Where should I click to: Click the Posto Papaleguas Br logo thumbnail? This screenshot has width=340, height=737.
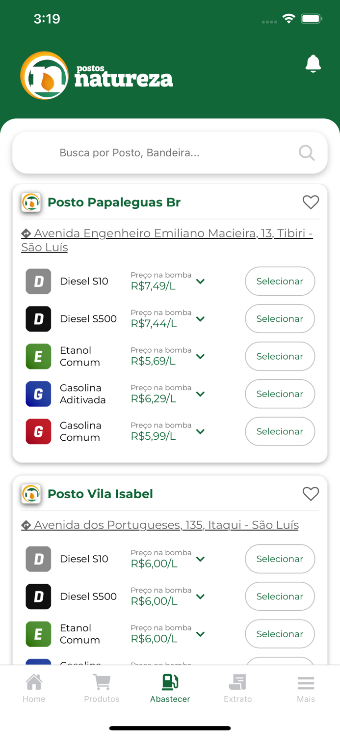[x=31, y=202]
